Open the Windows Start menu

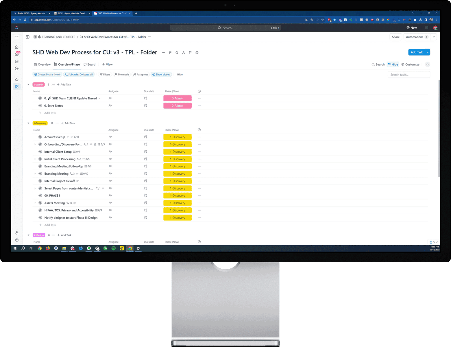click(x=15, y=248)
